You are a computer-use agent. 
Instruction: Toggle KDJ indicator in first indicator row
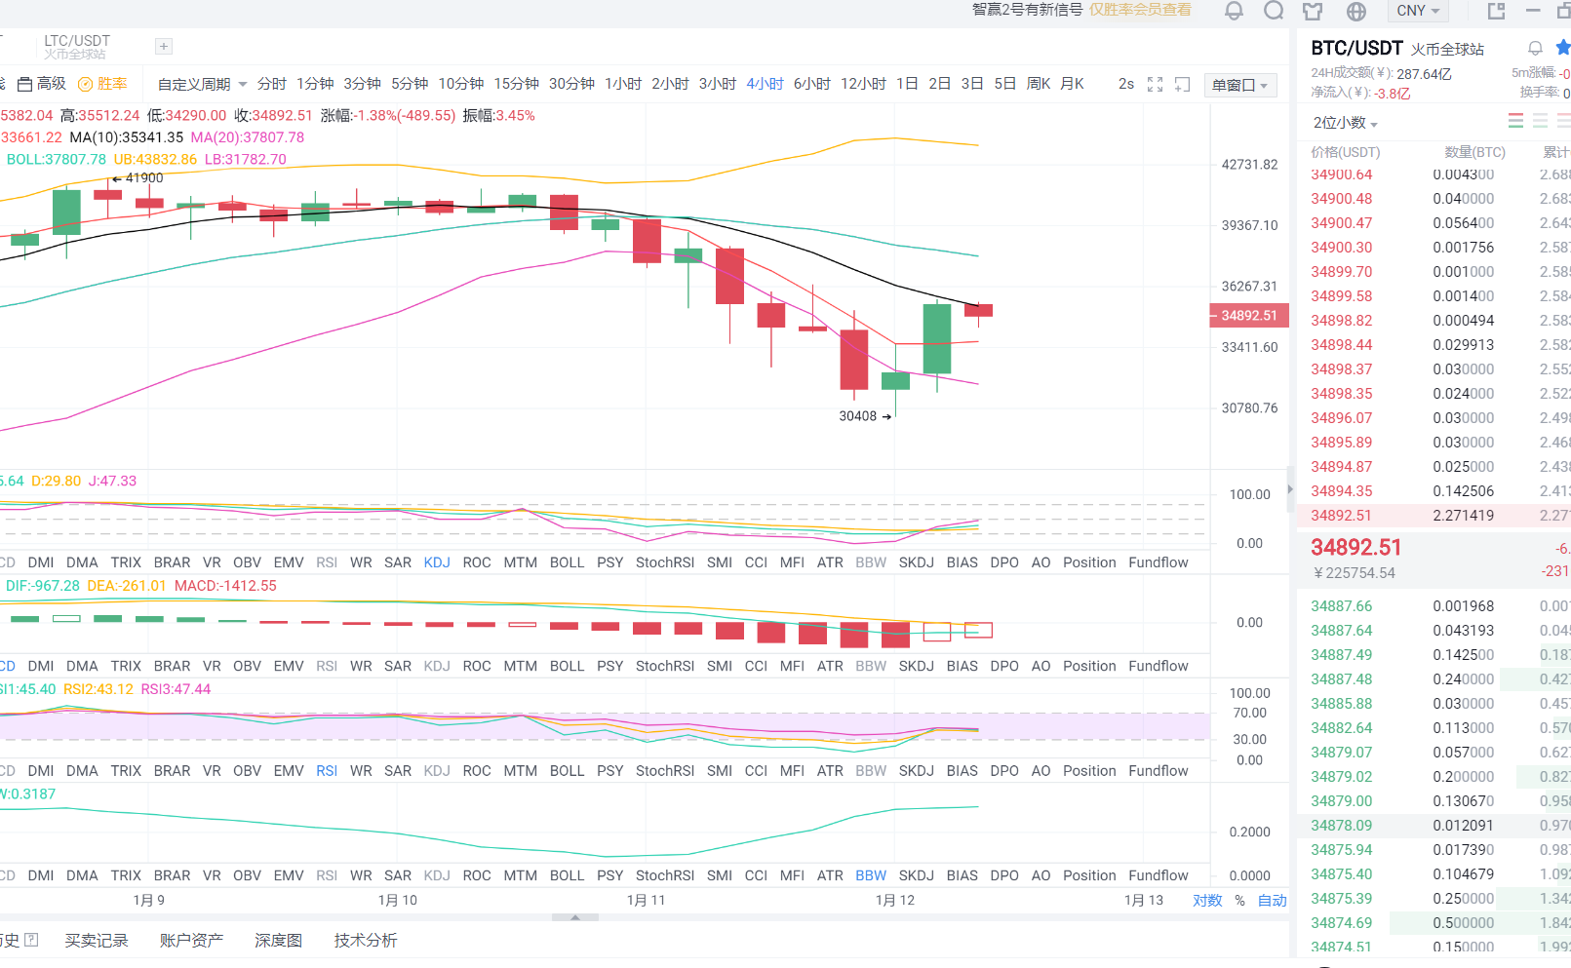point(437,562)
